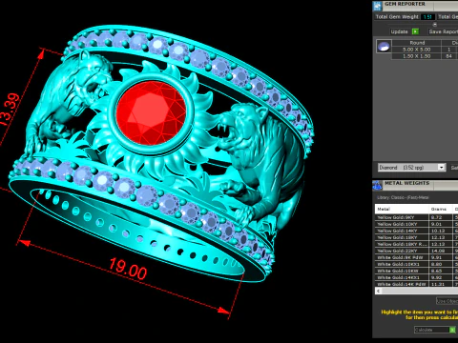Select the Yellow Gold:18KY row

(417, 237)
